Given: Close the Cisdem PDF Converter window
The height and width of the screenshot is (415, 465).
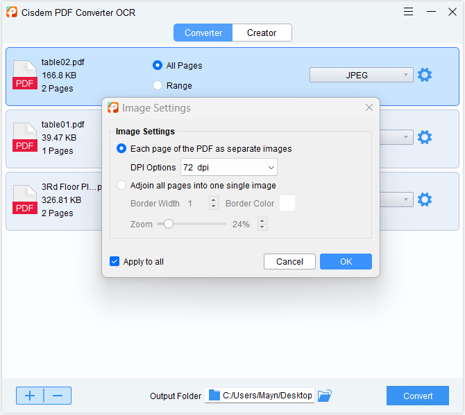Looking at the screenshot, I should point(453,12).
